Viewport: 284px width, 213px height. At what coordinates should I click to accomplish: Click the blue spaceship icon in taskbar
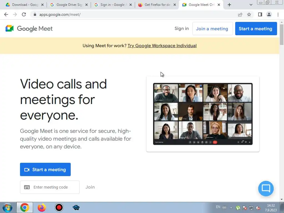pyautogui.click(x=76, y=207)
